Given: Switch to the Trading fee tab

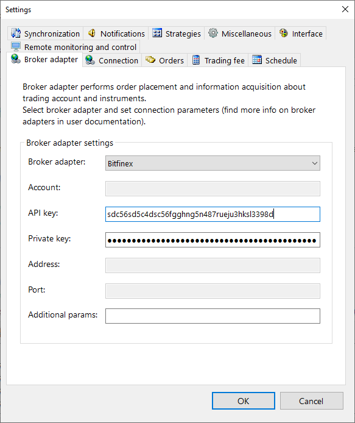Looking at the screenshot, I should [x=218, y=60].
